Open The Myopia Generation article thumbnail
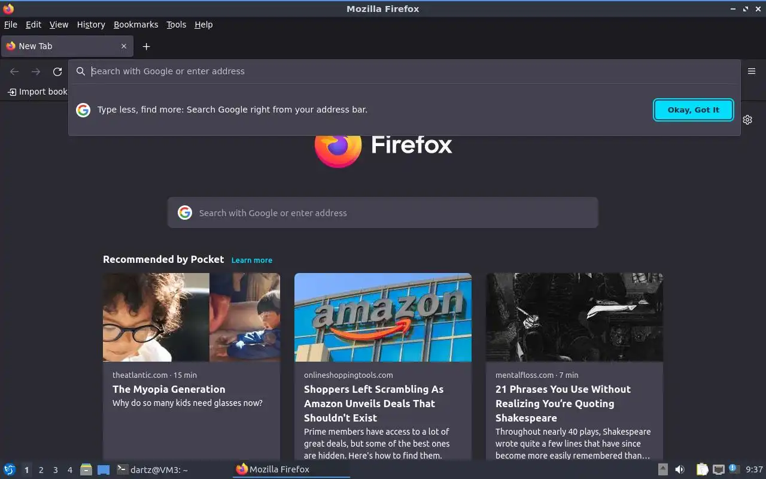Screen dimensions: 766x479 pyautogui.click(x=191, y=317)
